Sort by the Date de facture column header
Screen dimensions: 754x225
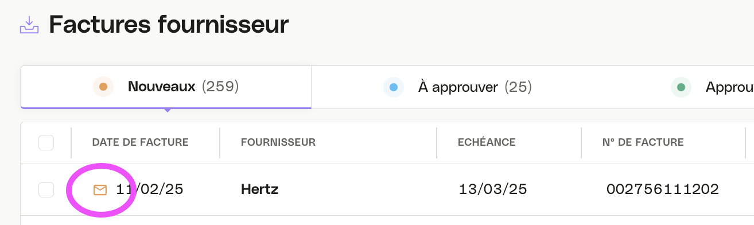pos(141,142)
